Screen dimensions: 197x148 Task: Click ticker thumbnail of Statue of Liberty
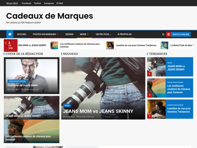point(164,45)
